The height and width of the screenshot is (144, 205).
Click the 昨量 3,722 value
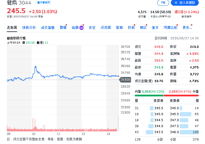pos(194,74)
